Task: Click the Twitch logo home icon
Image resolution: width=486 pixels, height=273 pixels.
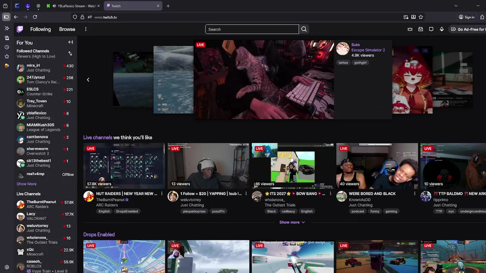Action: (20, 29)
